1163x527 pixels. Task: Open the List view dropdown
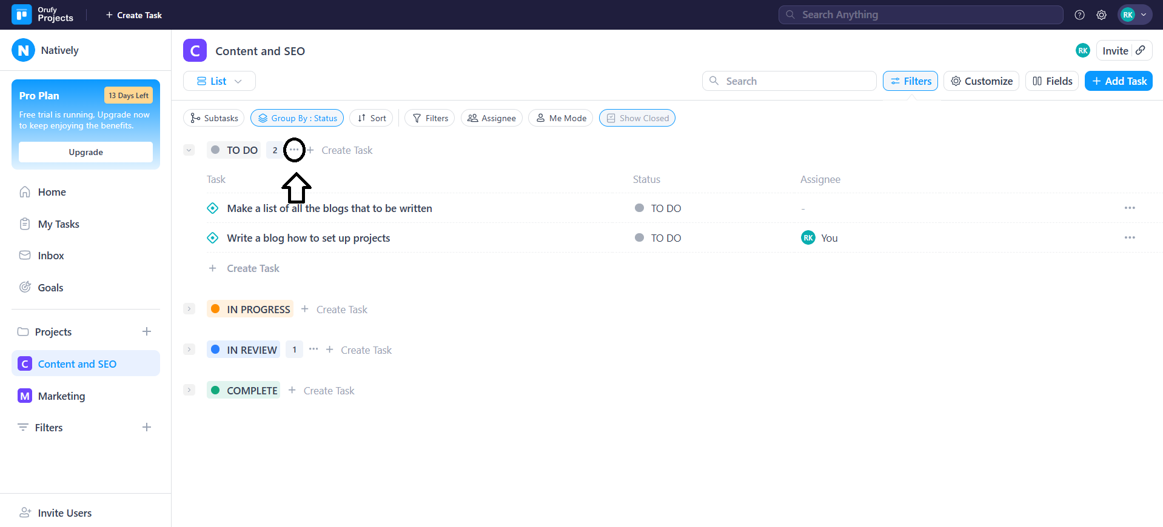pos(219,81)
